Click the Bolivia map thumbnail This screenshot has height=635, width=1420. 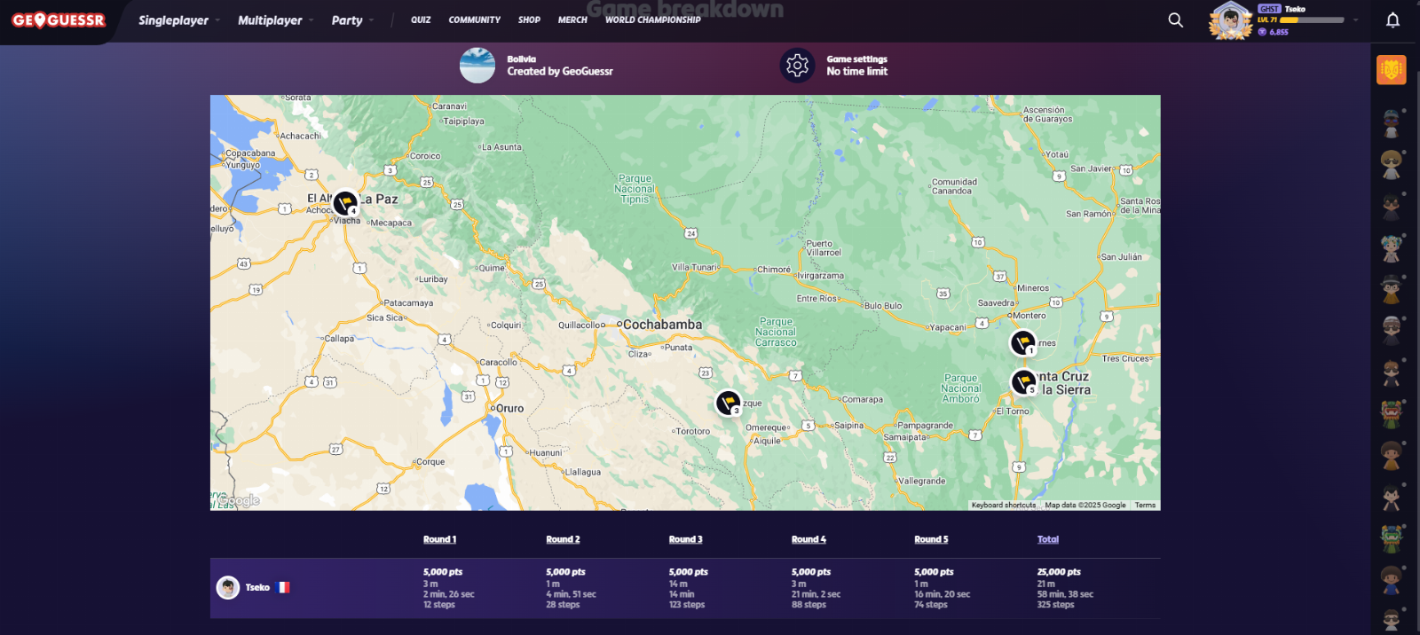[477, 66]
